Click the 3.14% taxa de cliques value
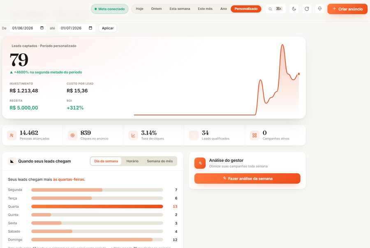 [149, 133]
